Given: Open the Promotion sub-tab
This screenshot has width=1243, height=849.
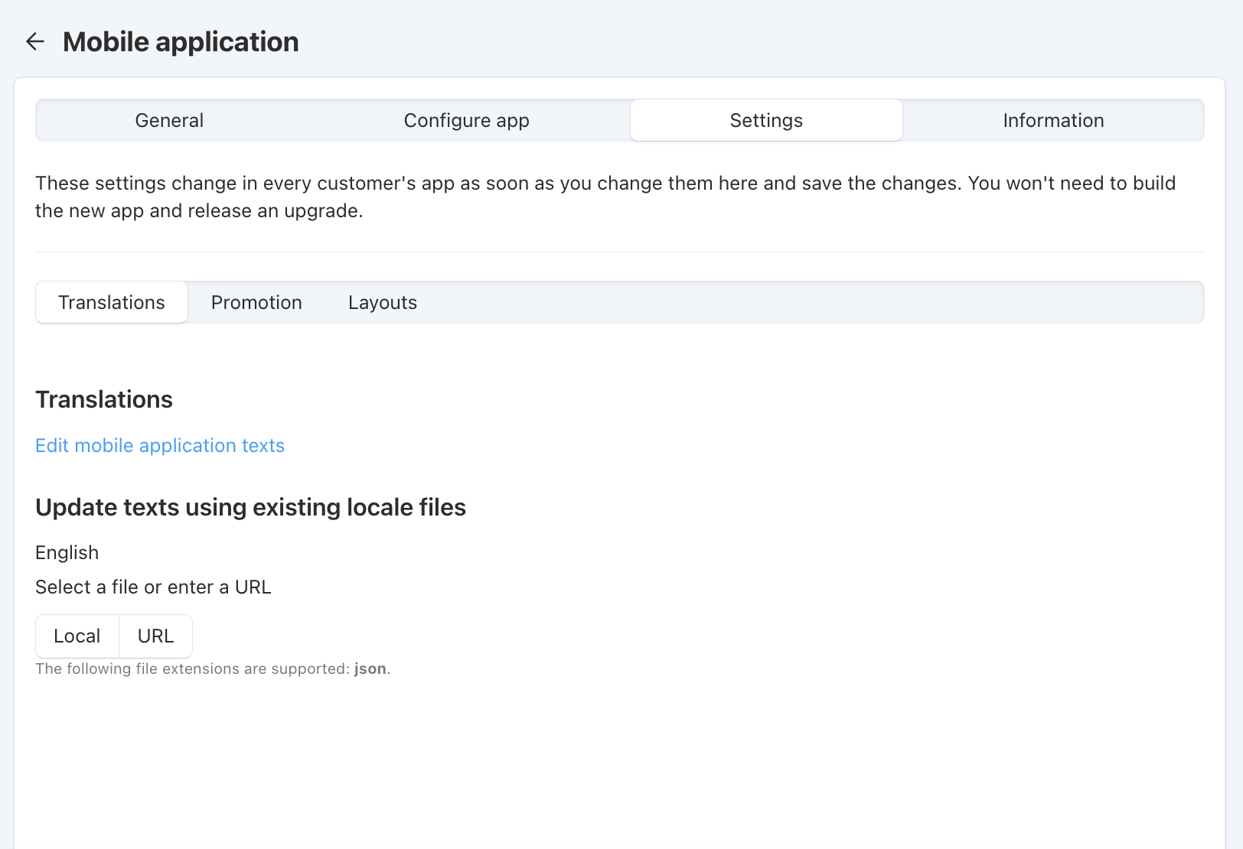Looking at the screenshot, I should [256, 302].
